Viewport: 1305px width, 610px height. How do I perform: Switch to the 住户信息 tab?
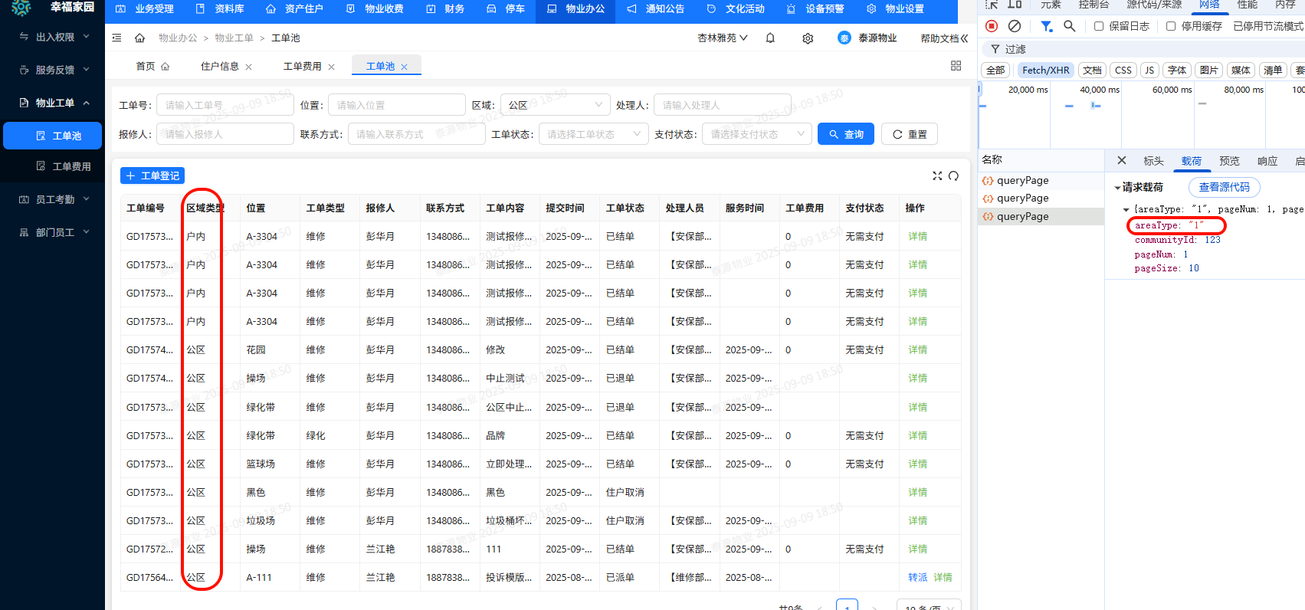[x=220, y=67]
